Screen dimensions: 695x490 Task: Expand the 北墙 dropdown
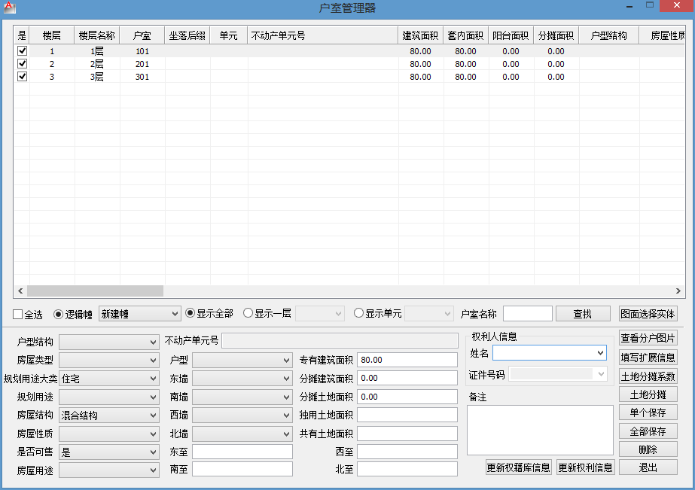click(x=242, y=434)
